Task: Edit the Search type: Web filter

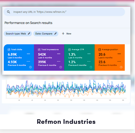Action: coord(18,34)
